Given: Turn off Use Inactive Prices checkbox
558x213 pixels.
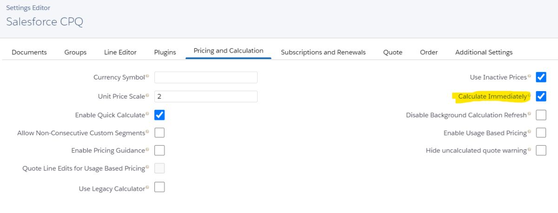Looking at the screenshot, I should point(541,77).
